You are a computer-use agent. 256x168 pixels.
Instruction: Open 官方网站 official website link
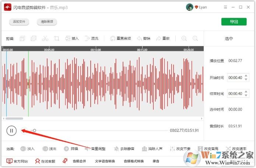click(x=17, y=161)
